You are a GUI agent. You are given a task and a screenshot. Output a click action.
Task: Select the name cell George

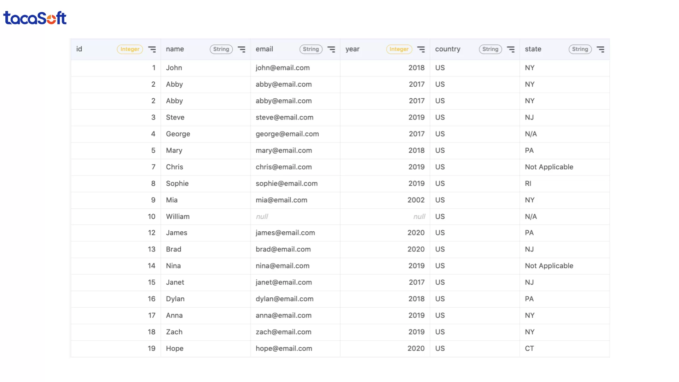click(x=205, y=134)
